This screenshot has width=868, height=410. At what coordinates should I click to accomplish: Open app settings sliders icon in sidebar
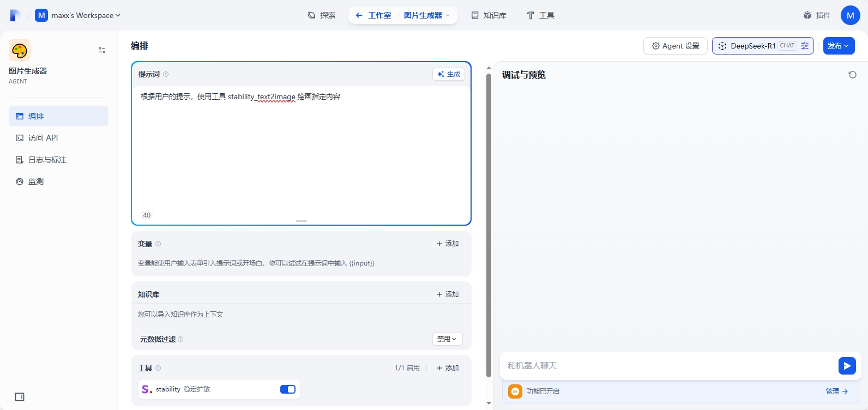pyautogui.click(x=102, y=50)
